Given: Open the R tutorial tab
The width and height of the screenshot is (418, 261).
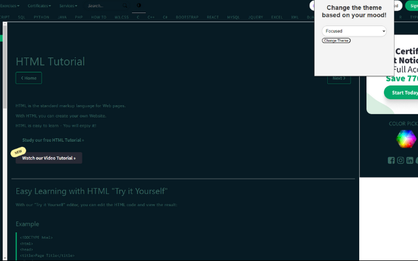Looking at the screenshot, I should tap(400, 18).
